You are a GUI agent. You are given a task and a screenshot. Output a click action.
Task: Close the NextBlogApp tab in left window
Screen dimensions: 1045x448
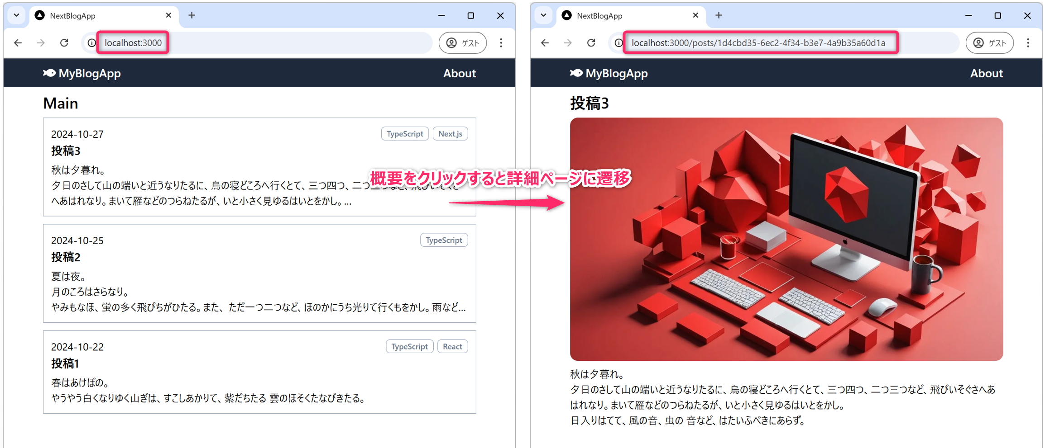168,15
